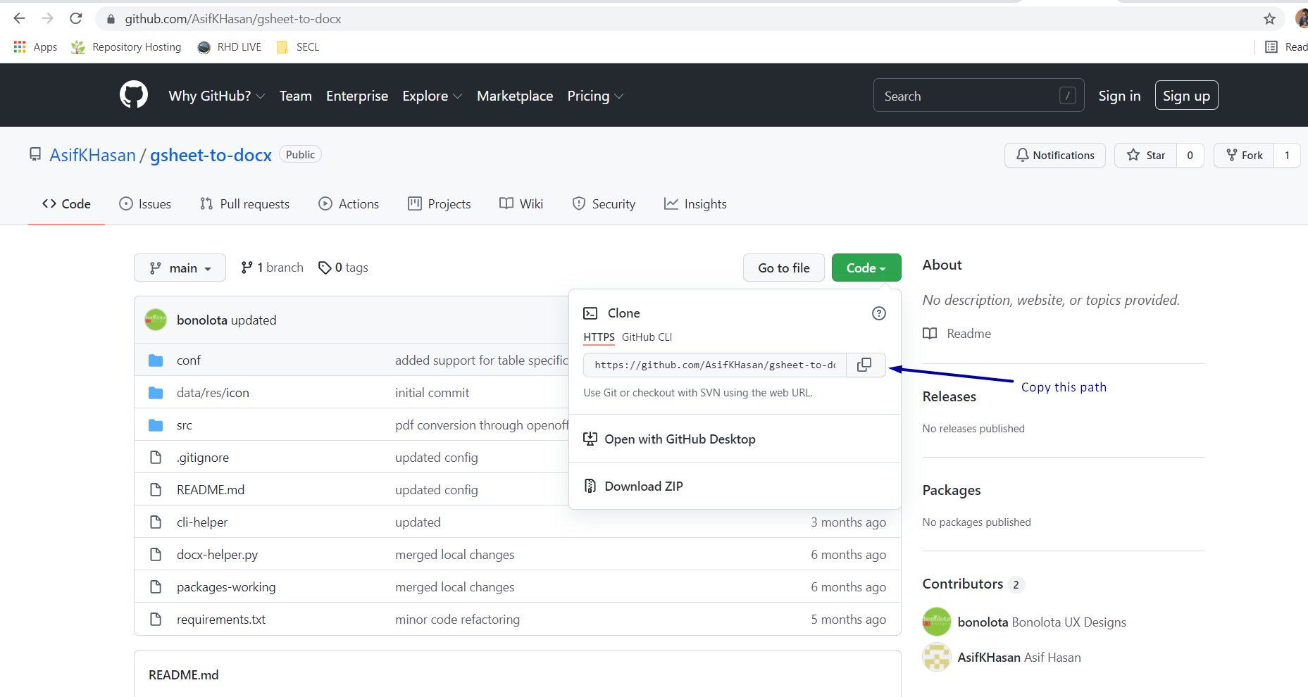Click the Download ZIP file icon

click(x=590, y=486)
